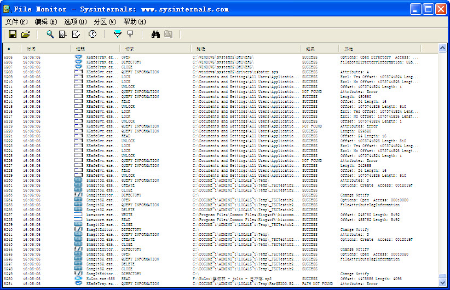This screenshot has width=450, height=290.
Task: Click the # column header
Action: pyautogui.click(x=13, y=49)
